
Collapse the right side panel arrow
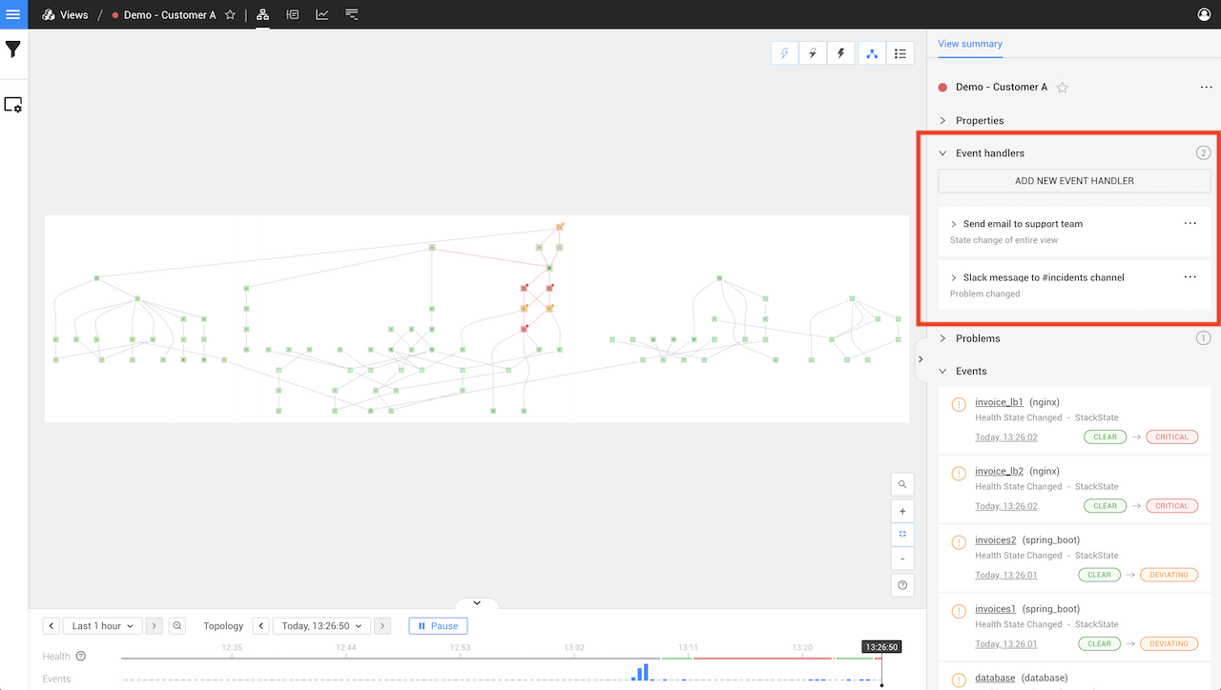tap(920, 359)
